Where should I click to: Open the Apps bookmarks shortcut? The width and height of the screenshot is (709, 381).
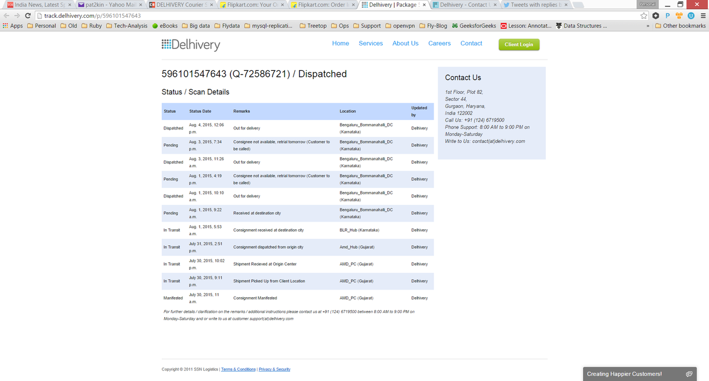click(12, 26)
